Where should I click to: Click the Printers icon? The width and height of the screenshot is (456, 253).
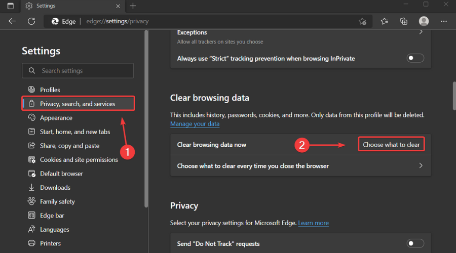pos(31,243)
